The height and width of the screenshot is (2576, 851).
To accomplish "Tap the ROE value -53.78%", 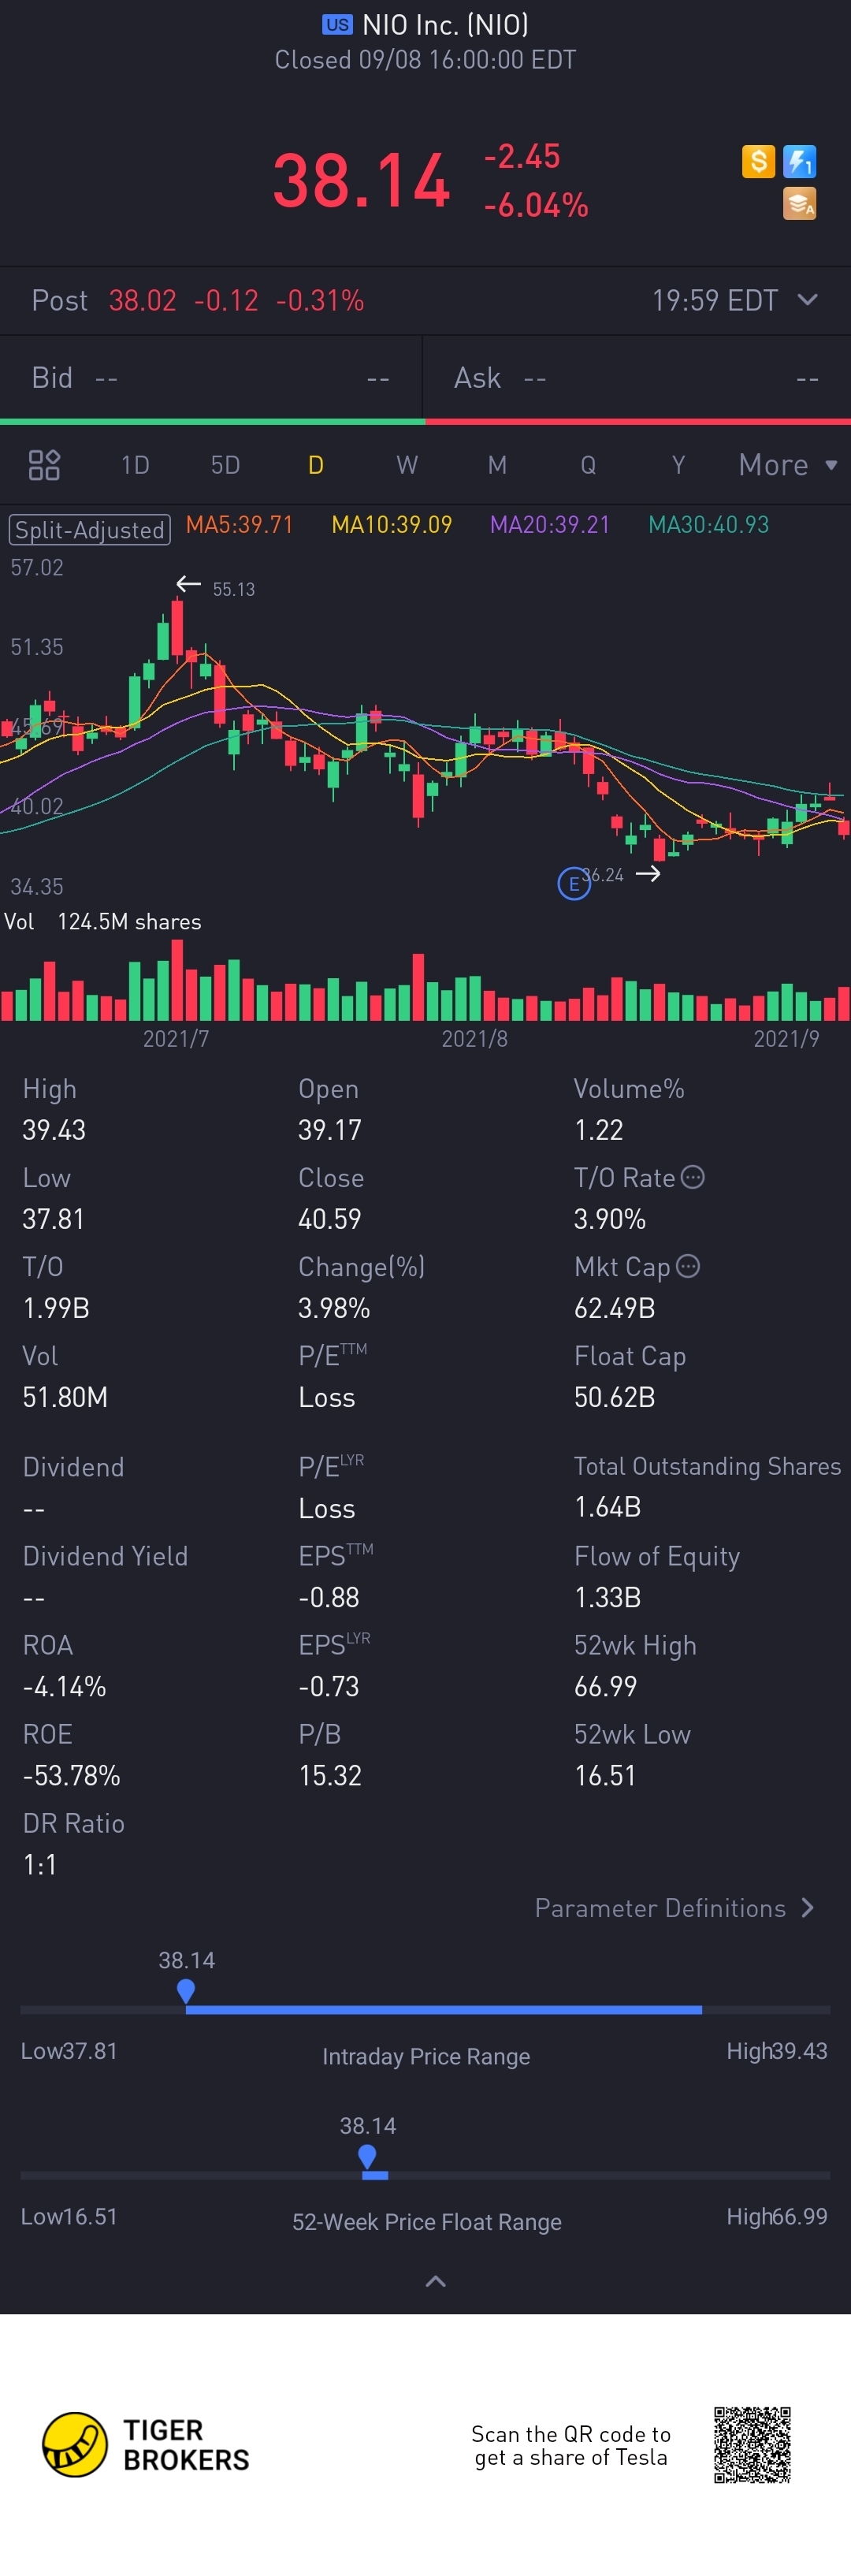I will click(72, 1775).
